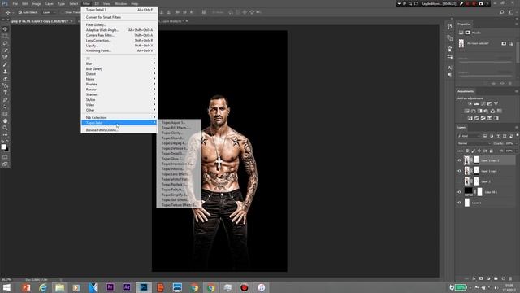This screenshot has width=520, height=293.
Task: Open the Edit Toolbar three-dots icon
Action: coord(5,135)
